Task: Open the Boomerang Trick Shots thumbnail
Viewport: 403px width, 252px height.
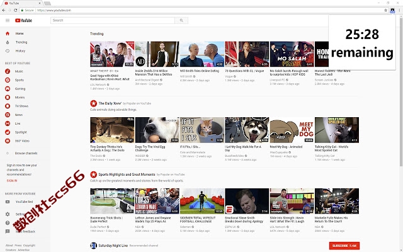Action: pos(112,201)
